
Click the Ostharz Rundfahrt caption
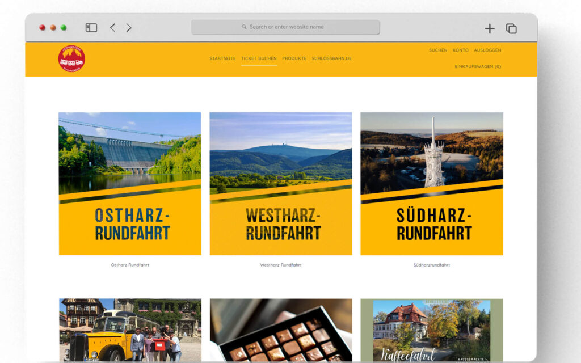(130, 265)
